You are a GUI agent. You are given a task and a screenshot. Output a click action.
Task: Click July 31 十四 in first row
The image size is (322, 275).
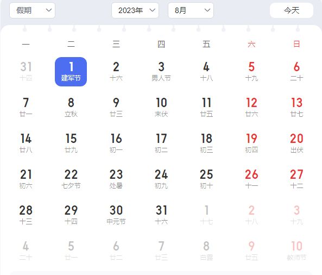coord(26,72)
